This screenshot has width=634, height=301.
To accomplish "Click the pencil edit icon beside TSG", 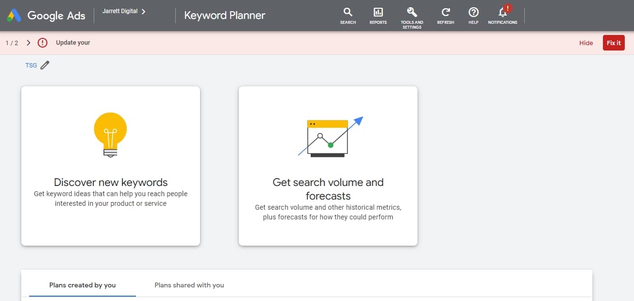I will point(45,65).
